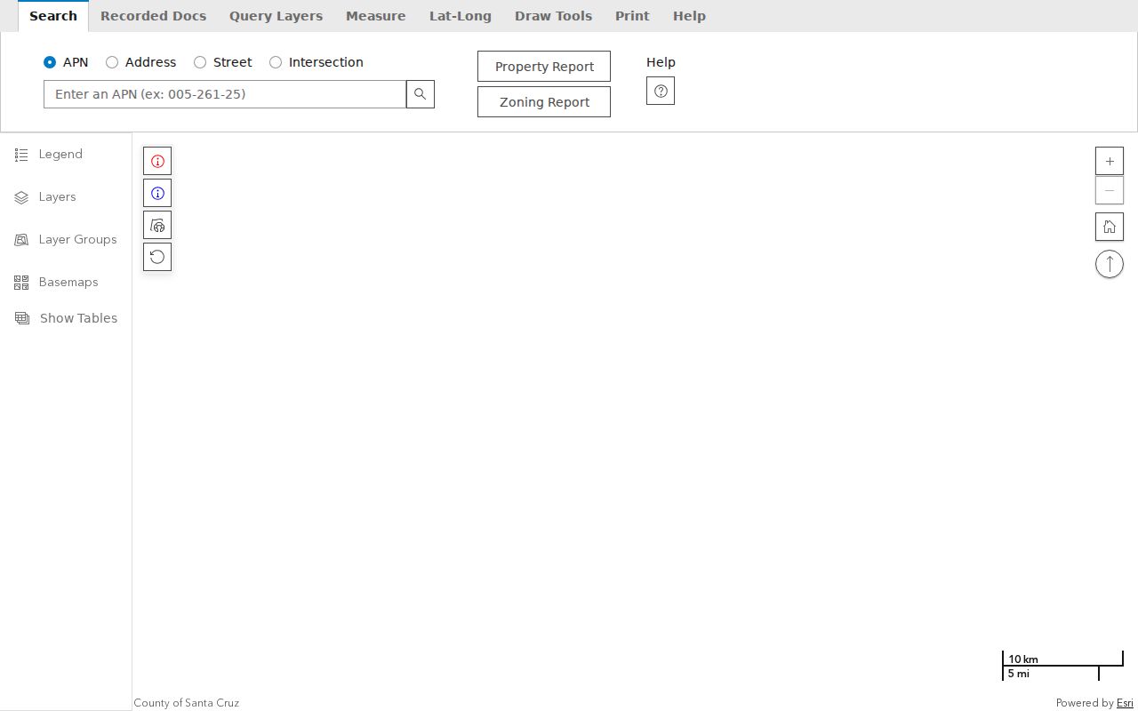Screen dimensions: 1138x711
Task: Open the Measure tab
Action: tap(375, 16)
